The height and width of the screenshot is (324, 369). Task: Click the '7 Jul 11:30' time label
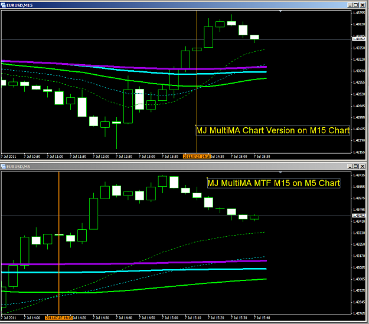[x=78, y=156]
